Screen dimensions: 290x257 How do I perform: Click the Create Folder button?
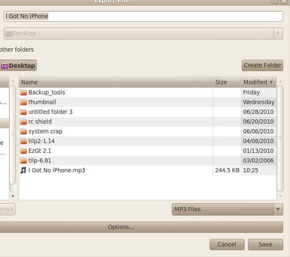tap(262, 66)
